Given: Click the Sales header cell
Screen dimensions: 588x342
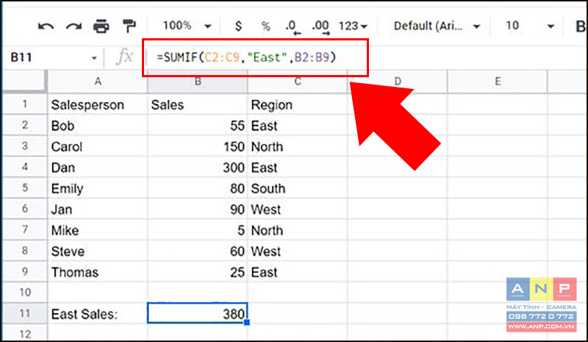Looking at the screenshot, I should tap(197, 104).
